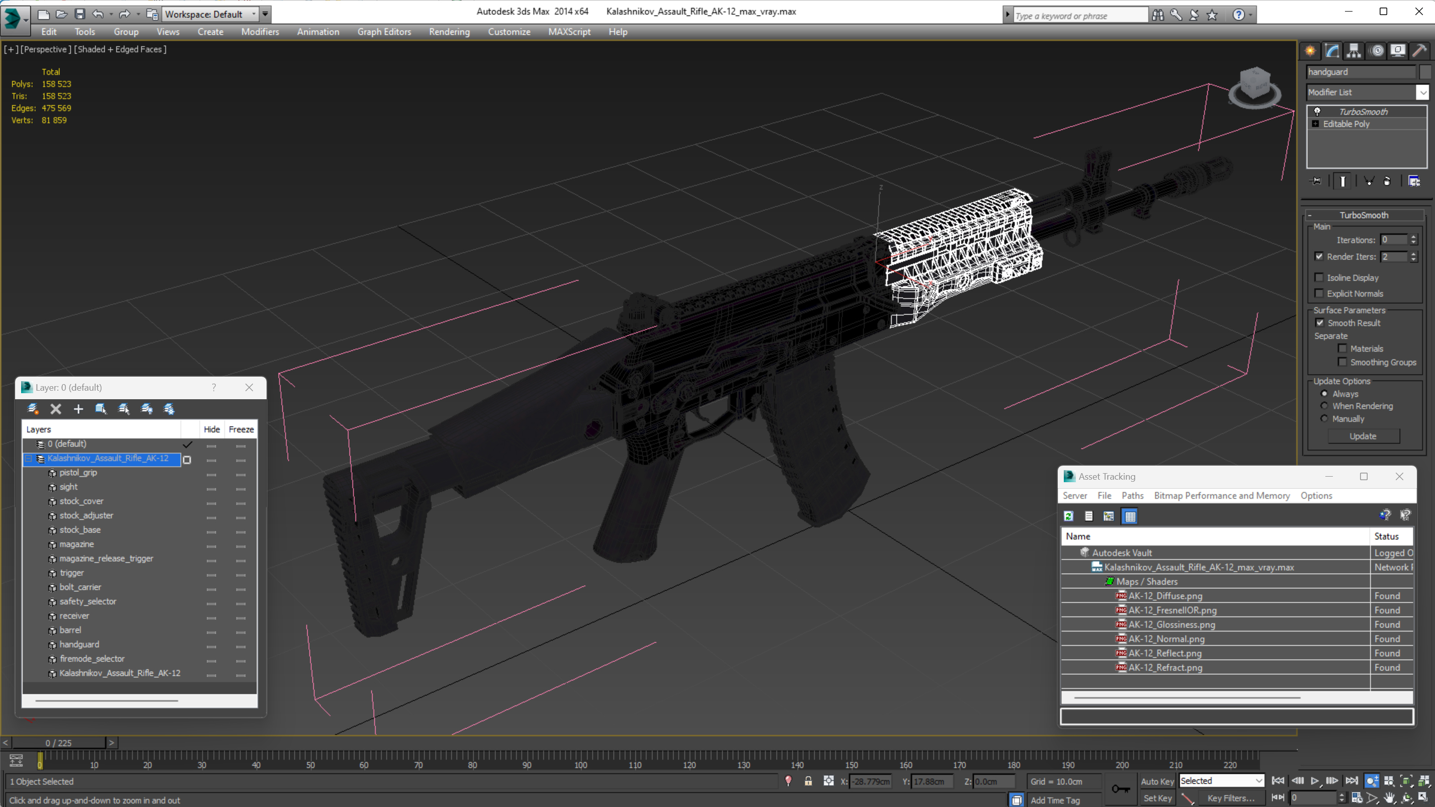Click Select Highlighted Objects icon in Layer dialog
Screen dimensions: 1435x807
point(101,409)
